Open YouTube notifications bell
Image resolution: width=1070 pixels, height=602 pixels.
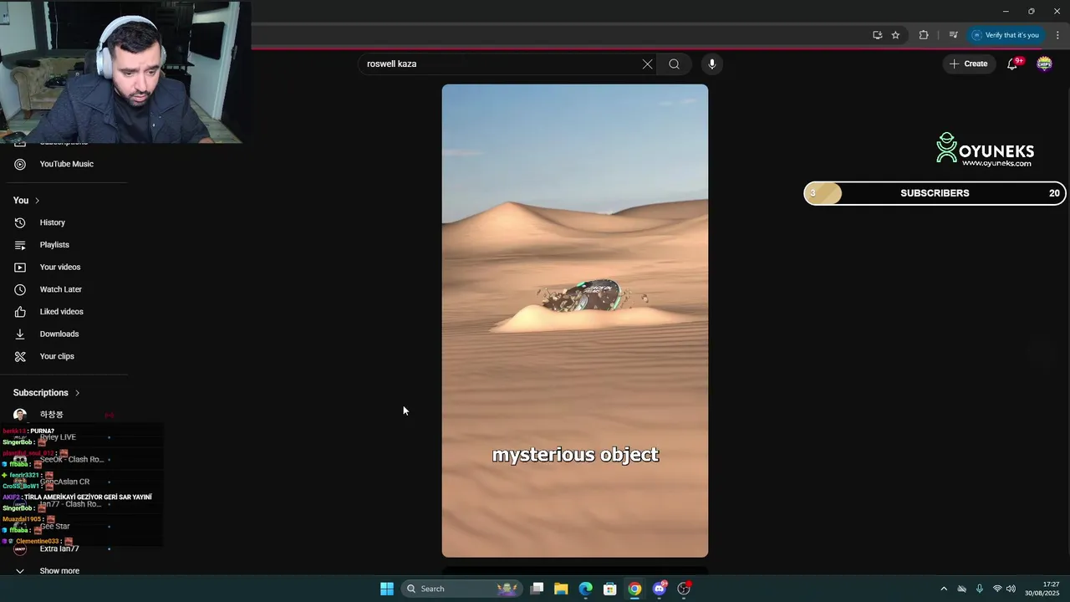click(x=1012, y=64)
